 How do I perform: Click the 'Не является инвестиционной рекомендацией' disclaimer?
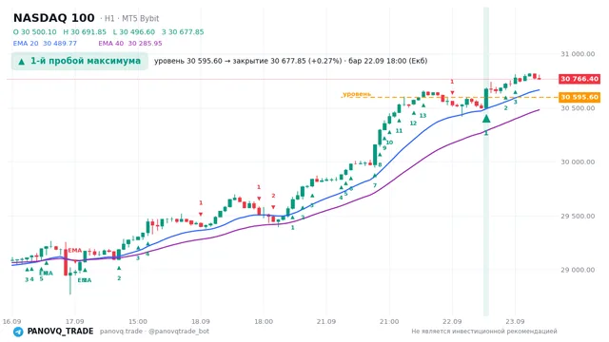click(x=484, y=332)
